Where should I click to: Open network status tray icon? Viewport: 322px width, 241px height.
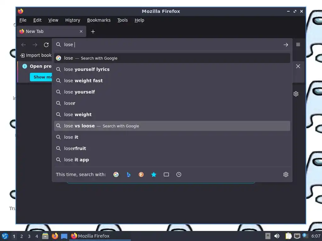tap(297, 236)
